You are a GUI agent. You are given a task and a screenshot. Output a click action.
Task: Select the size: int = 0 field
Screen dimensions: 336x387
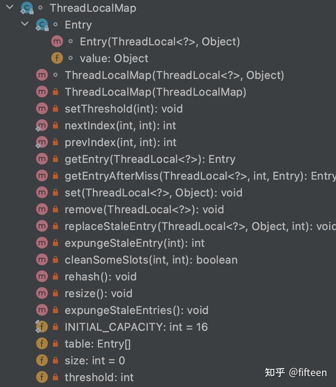[95, 360]
